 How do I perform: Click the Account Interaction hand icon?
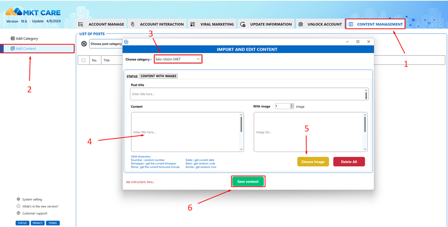132,24
